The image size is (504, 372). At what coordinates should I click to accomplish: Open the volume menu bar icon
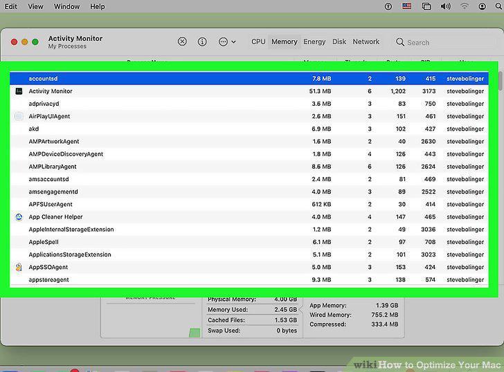click(445, 6)
